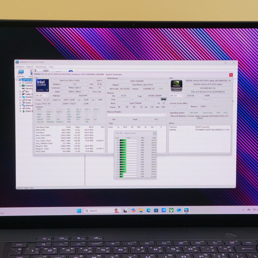Click the LPDDR5 SDRAM memory type value

155,95
